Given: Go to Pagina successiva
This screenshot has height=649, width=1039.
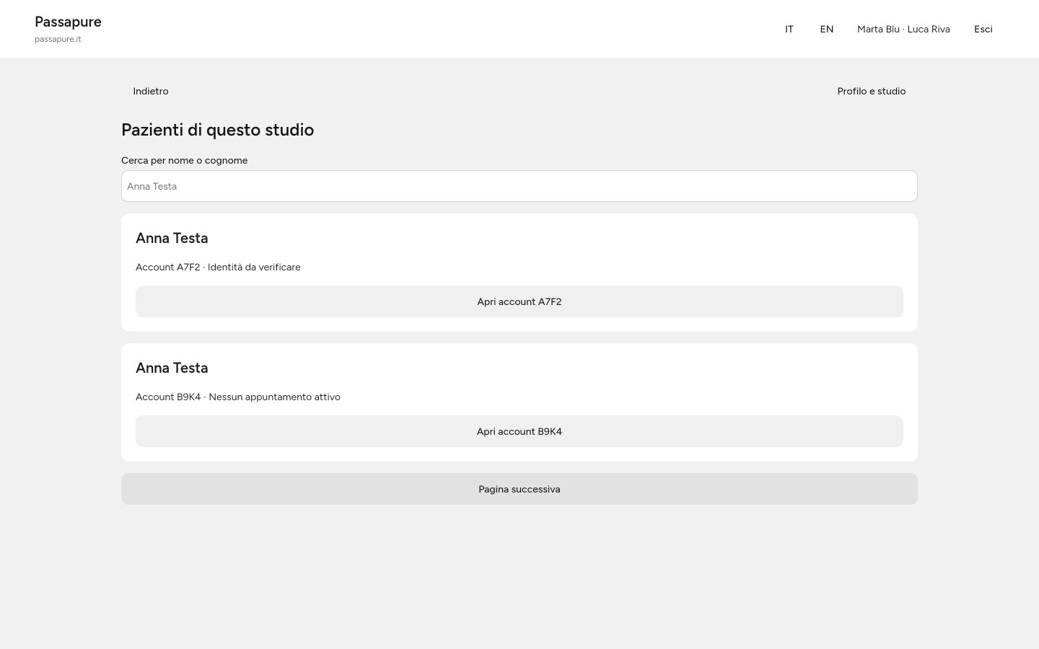Looking at the screenshot, I should (519, 489).
